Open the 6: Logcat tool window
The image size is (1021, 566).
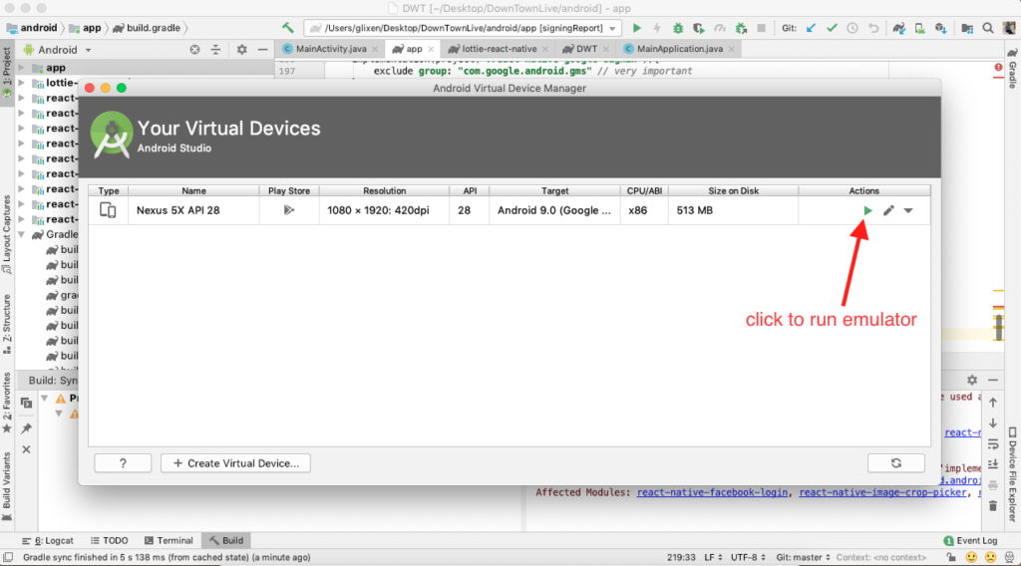[x=48, y=541]
